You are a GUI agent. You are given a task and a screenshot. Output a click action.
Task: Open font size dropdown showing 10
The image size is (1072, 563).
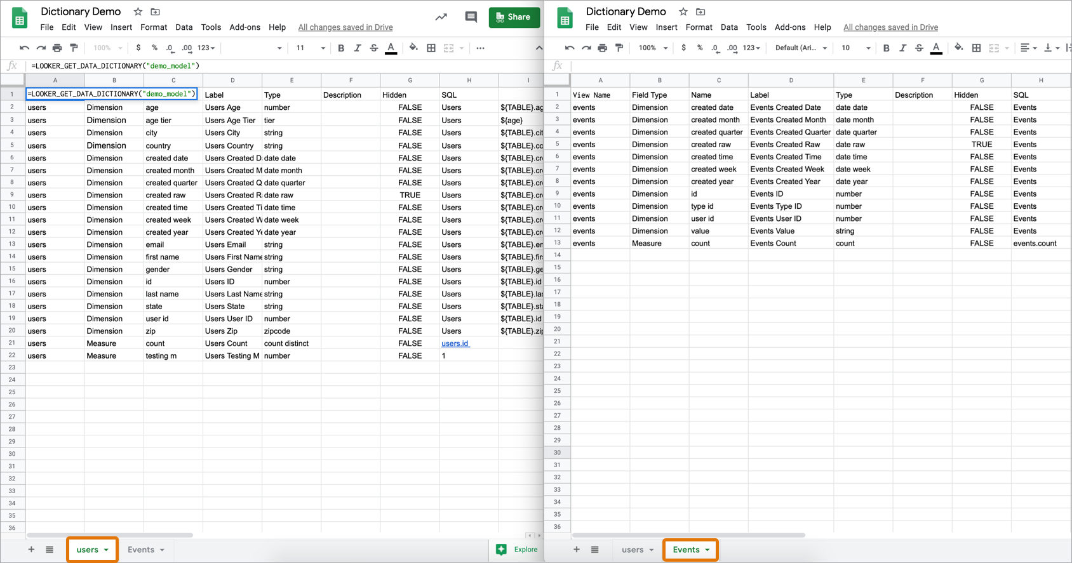(x=855, y=48)
